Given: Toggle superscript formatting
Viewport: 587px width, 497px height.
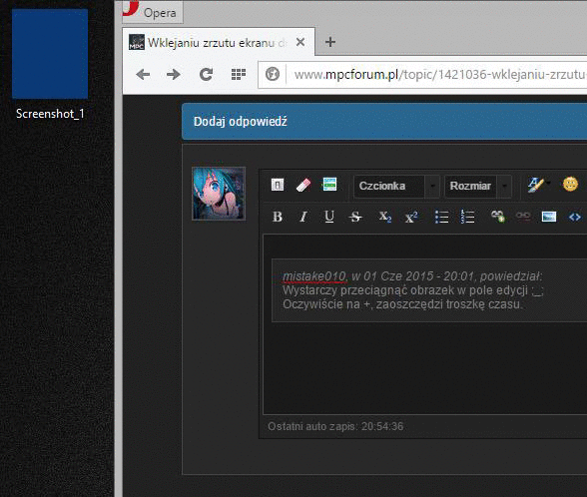Looking at the screenshot, I should [411, 217].
